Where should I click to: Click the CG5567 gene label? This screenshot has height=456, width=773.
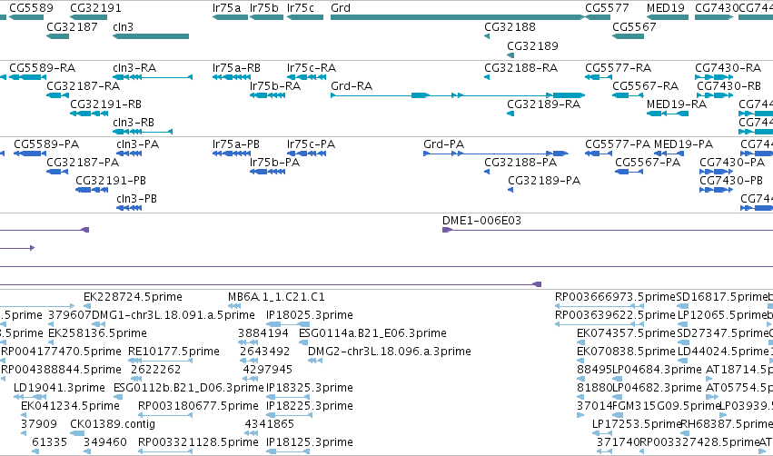click(634, 26)
